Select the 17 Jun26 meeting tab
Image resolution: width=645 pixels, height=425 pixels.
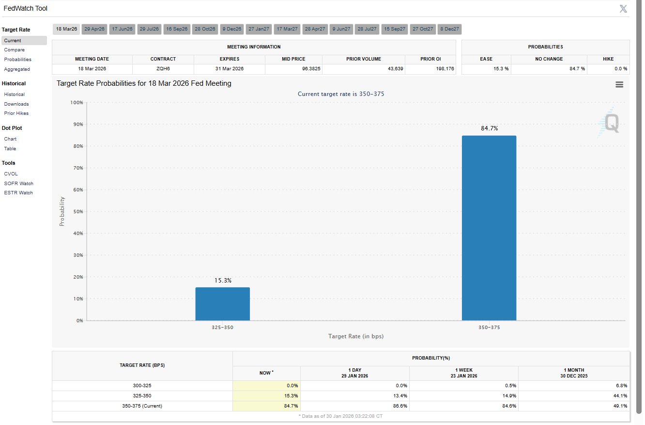122,29
